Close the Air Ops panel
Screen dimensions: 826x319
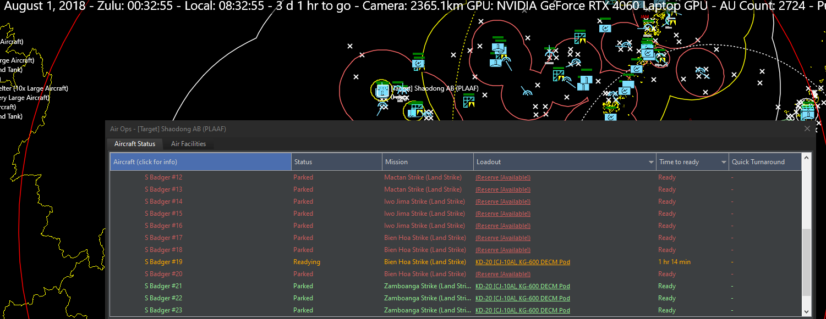coord(807,128)
